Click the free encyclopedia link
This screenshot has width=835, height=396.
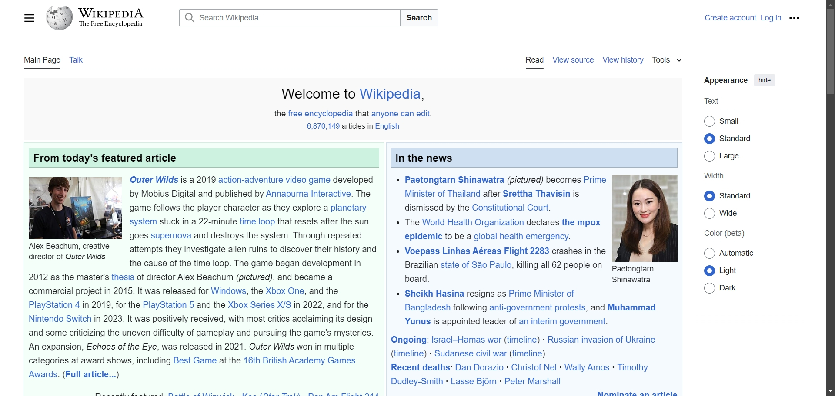coord(320,114)
